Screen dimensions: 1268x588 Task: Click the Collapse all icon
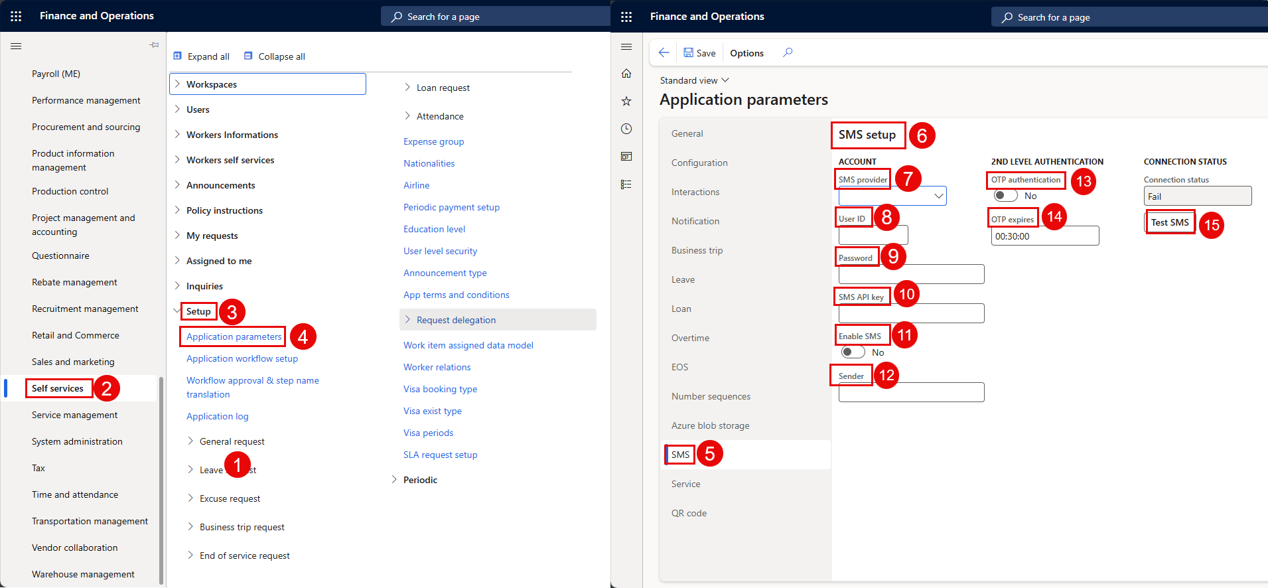point(248,56)
